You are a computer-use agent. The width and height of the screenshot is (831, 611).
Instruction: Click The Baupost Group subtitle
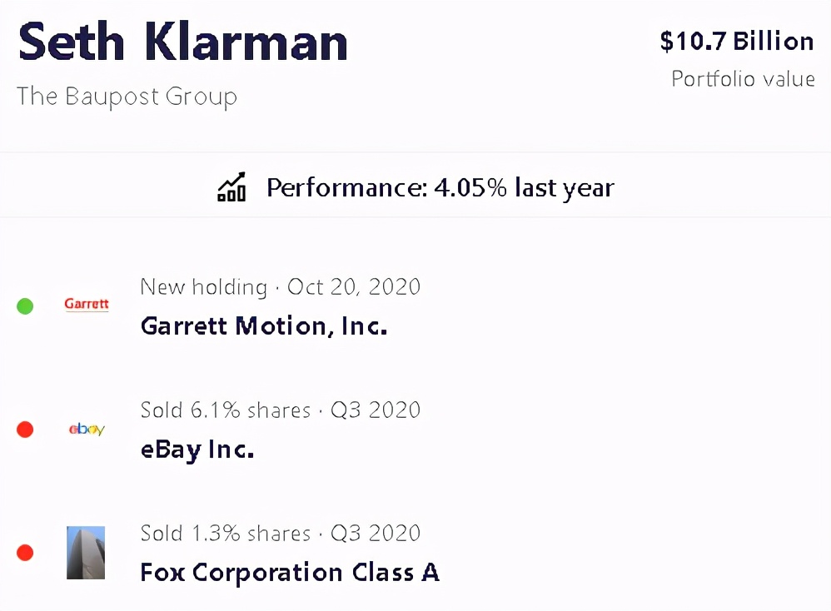pos(127,96)
